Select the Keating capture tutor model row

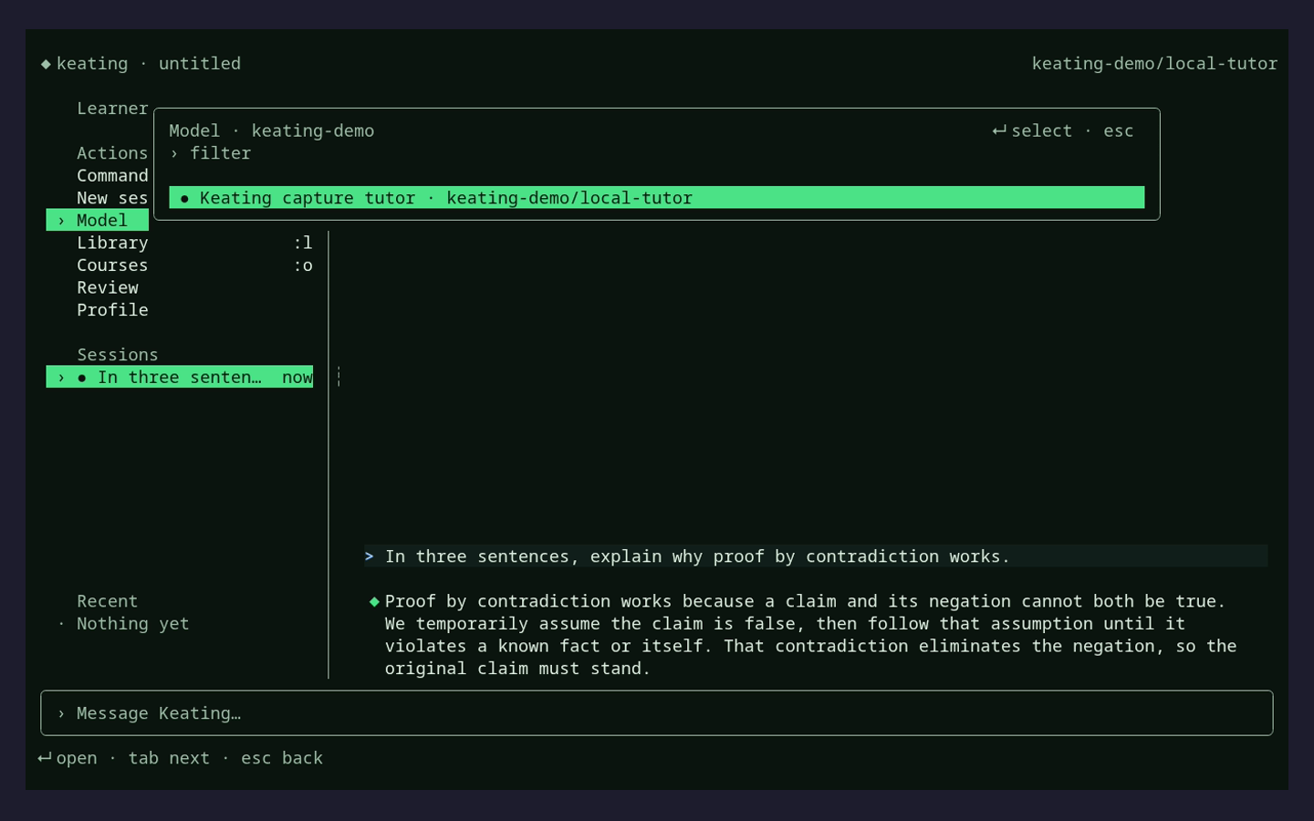[656, 198]
